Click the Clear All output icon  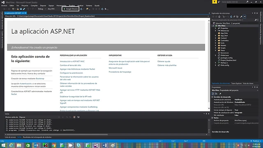pos(74,117)
